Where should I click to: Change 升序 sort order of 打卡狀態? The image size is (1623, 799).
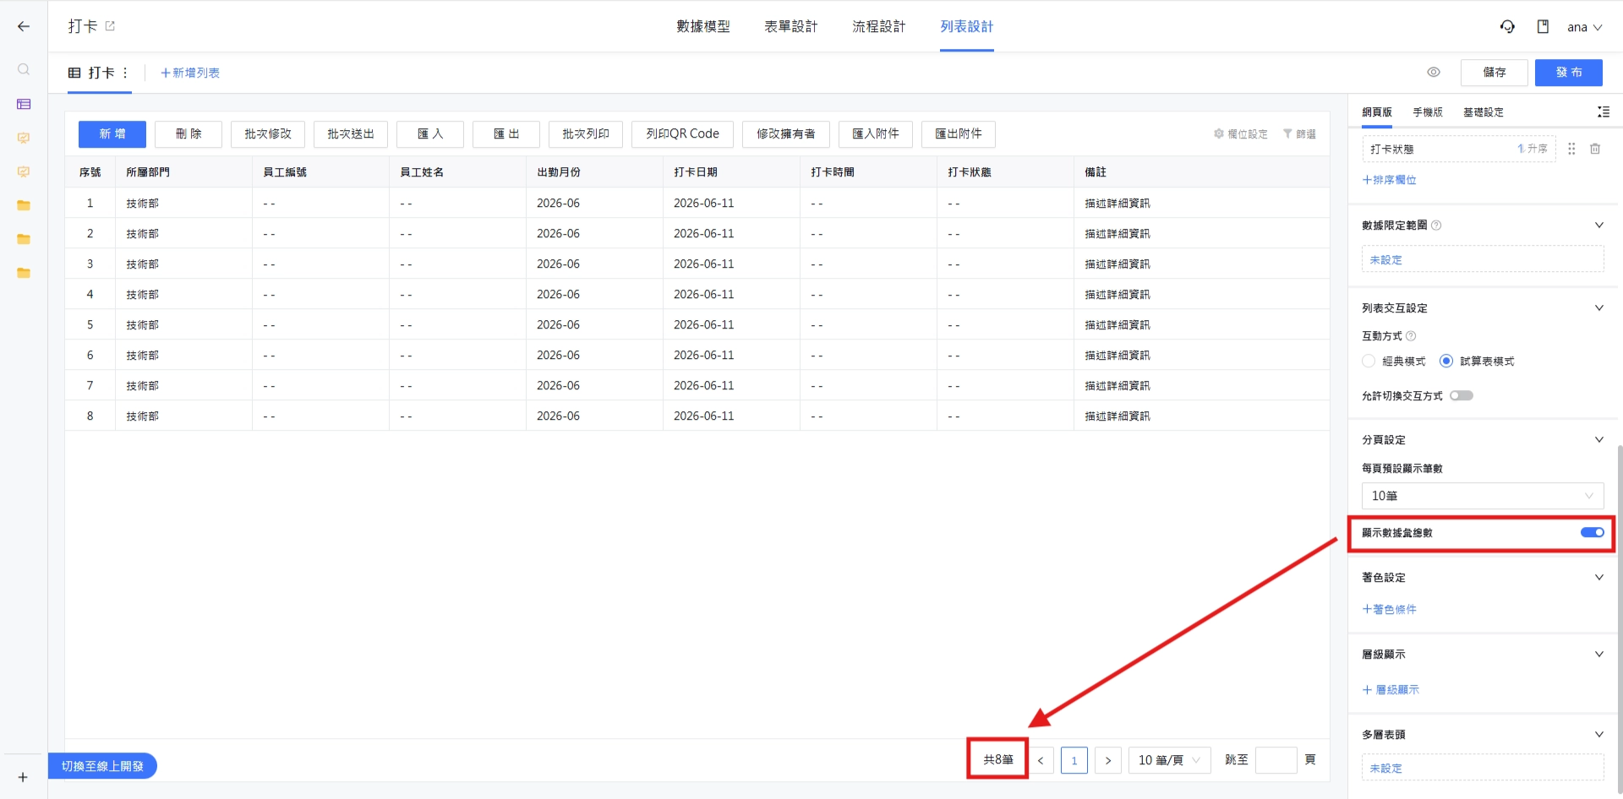pos(1533,149)
